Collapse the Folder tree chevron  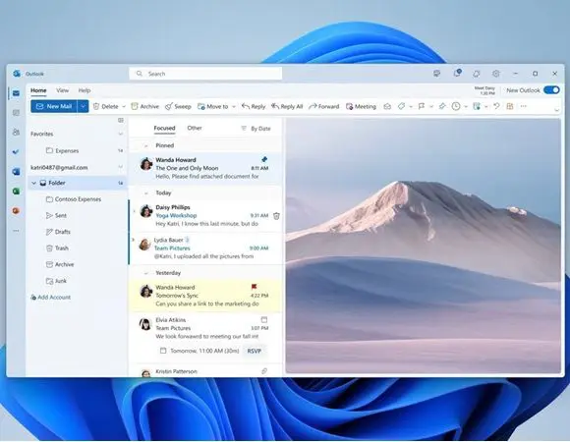33,183
